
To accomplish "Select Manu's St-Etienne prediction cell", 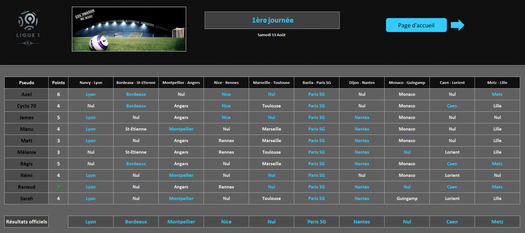I will coord(136,129).
